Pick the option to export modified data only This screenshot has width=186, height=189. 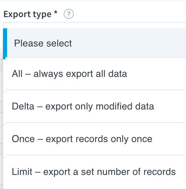pos(94,106)
